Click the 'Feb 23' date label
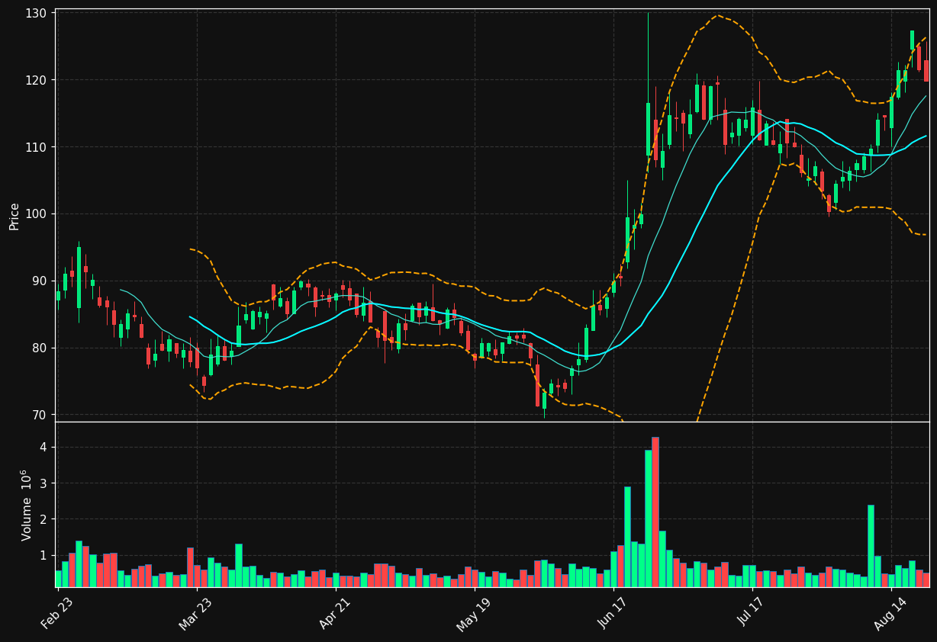 (x=57, y=612)
